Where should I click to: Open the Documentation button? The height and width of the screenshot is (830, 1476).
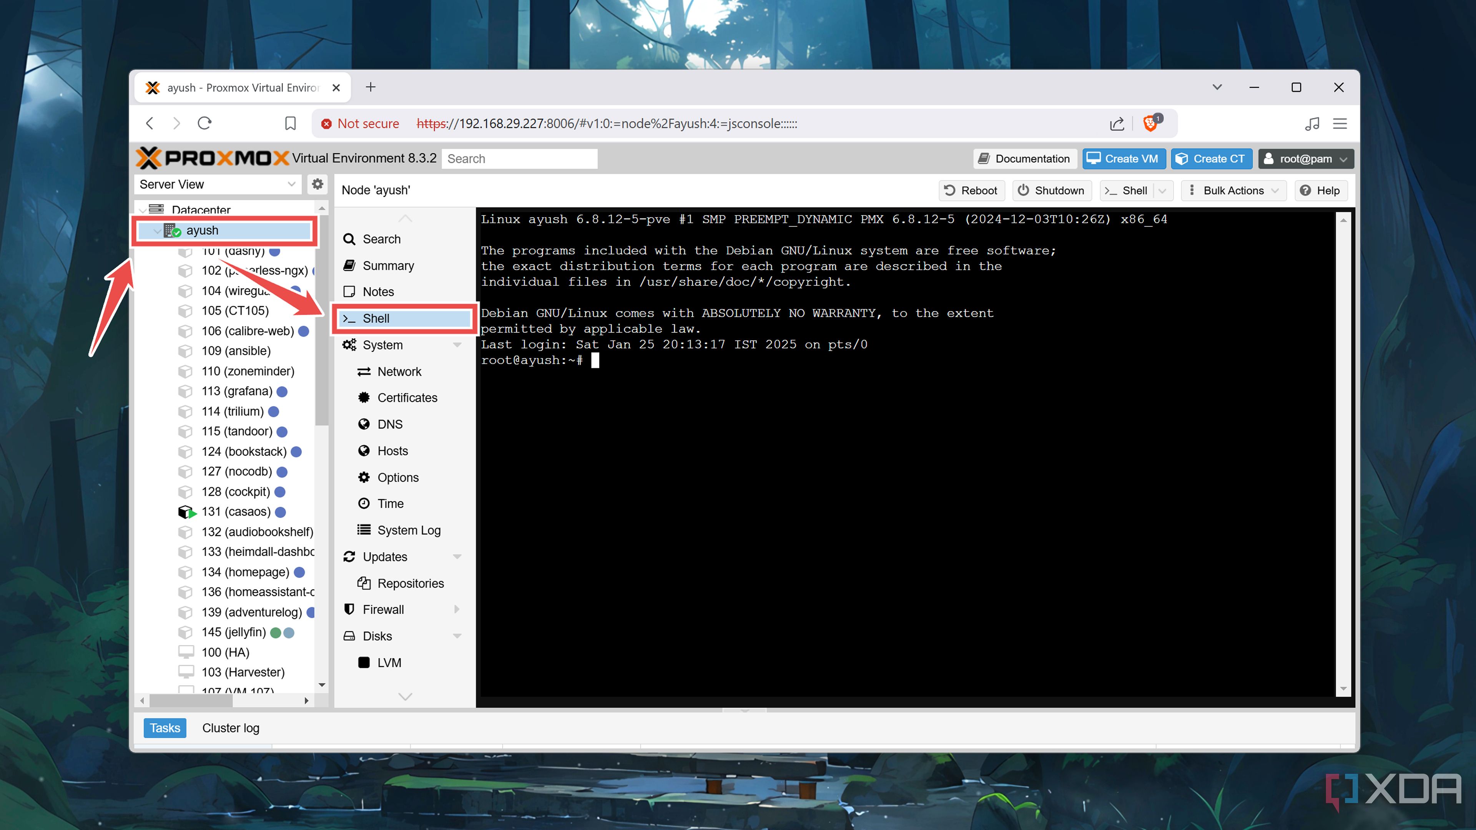pos(1024,159)
